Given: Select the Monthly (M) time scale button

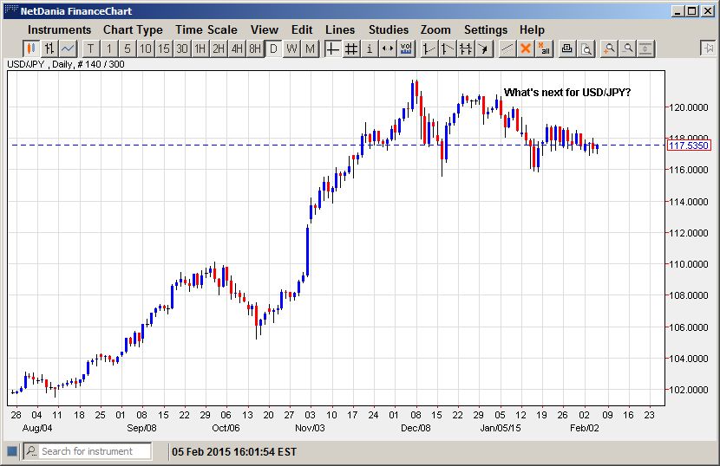Looking at the screenshot, I should [311, 49].
